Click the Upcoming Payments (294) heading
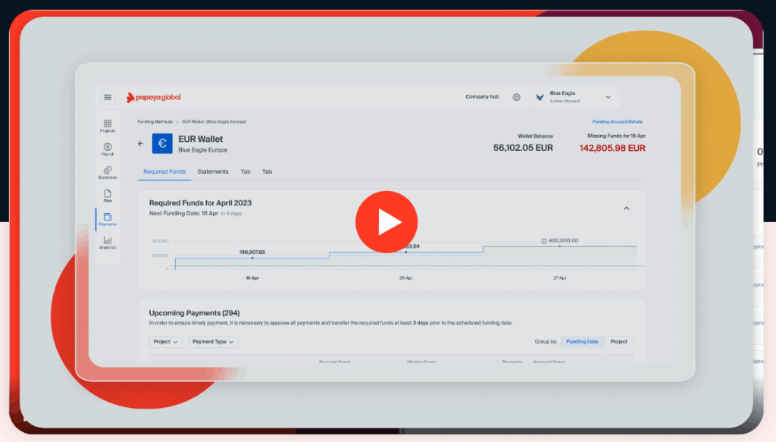Screen dimensions: 776x442 point(194,313)
